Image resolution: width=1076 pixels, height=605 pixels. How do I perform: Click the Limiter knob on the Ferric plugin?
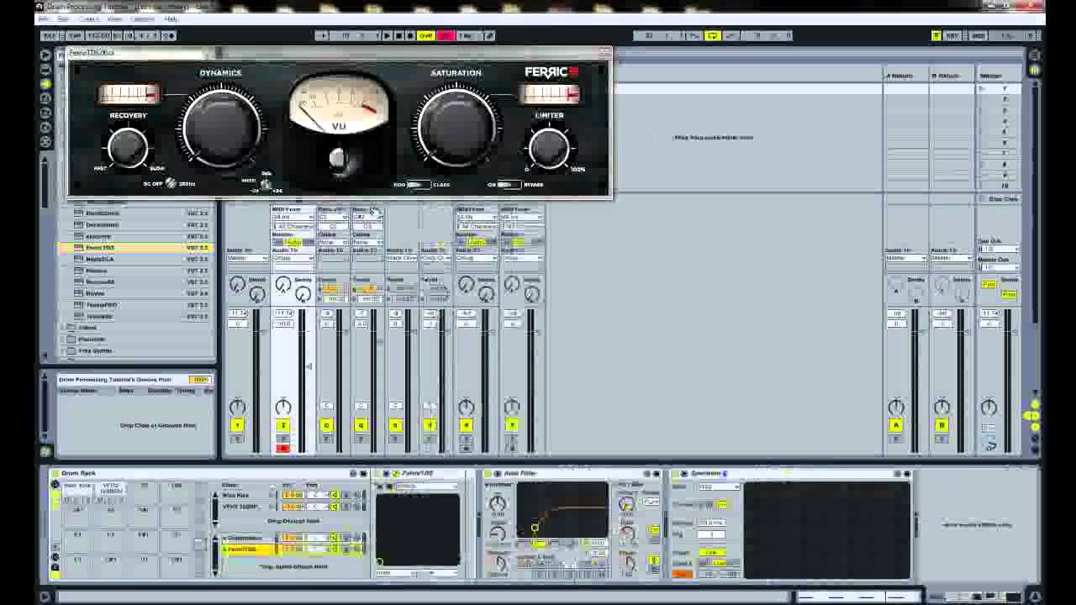(x=549, y=148)
